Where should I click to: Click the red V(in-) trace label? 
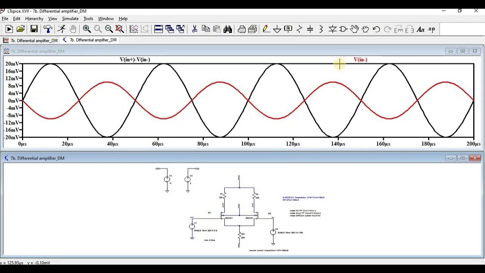pyautogui.click(x=360, y=60)
